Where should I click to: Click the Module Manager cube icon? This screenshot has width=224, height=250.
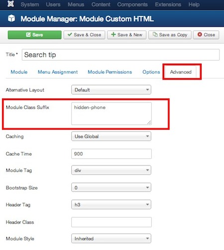(11, 18)
